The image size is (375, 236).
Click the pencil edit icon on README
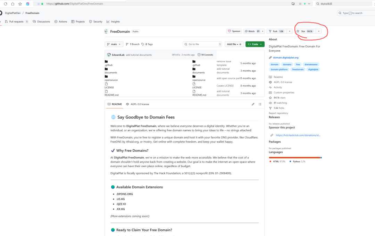pyautogui.click(x=253, y=104)
